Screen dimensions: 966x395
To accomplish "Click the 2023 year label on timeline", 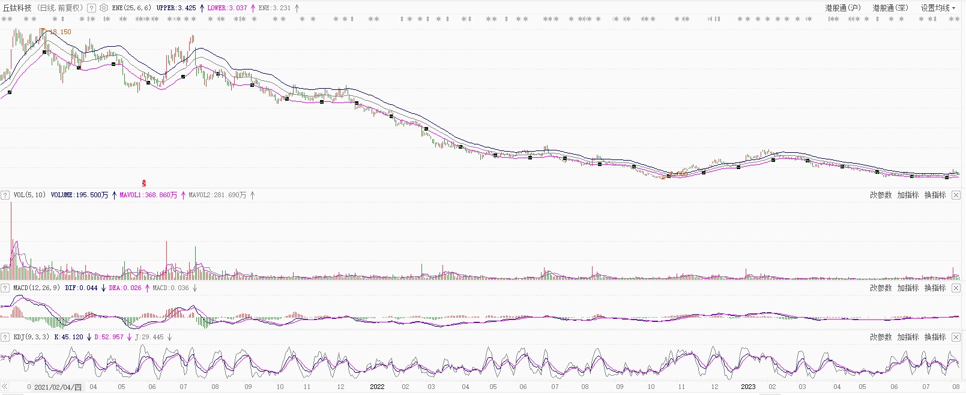I will point(748,387).
